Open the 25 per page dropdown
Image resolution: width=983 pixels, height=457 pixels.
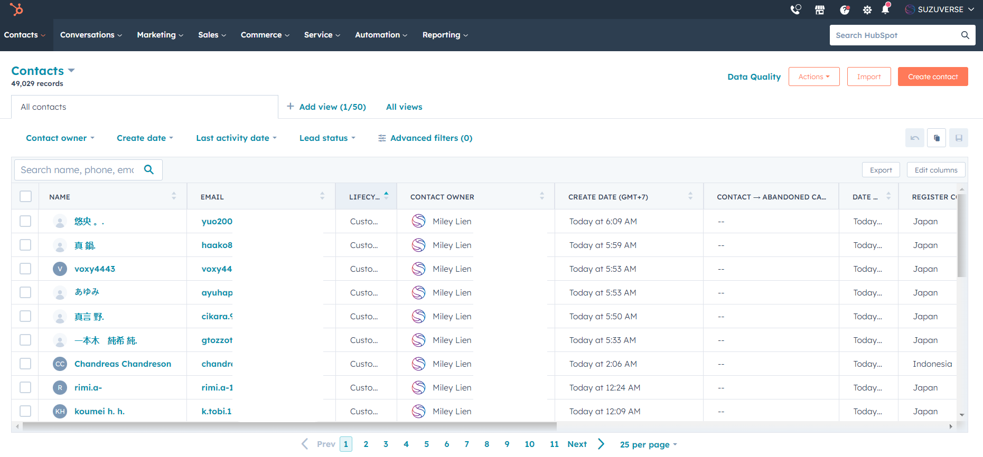[x=648, y=444]
